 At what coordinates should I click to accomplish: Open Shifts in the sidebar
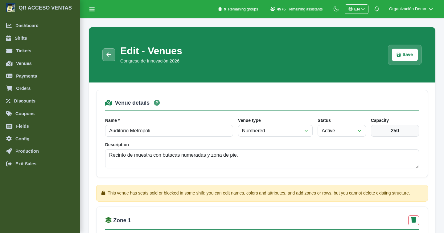40,38
